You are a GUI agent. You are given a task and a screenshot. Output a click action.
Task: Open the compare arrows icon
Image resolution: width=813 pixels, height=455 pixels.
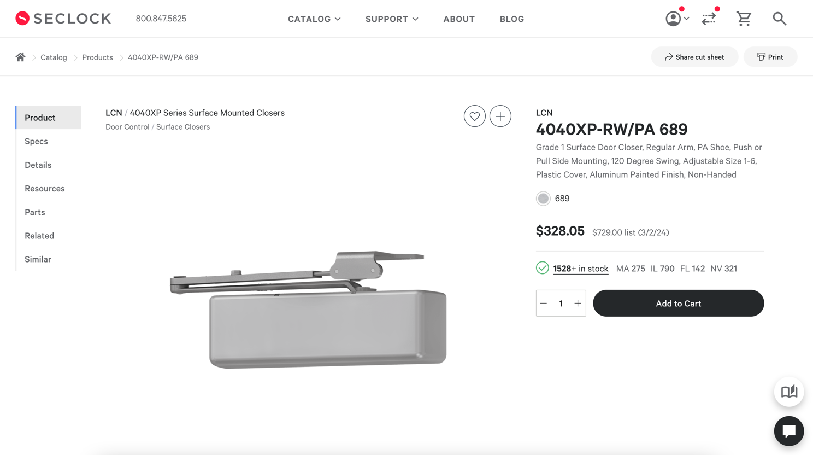click(x=709, y=19)
